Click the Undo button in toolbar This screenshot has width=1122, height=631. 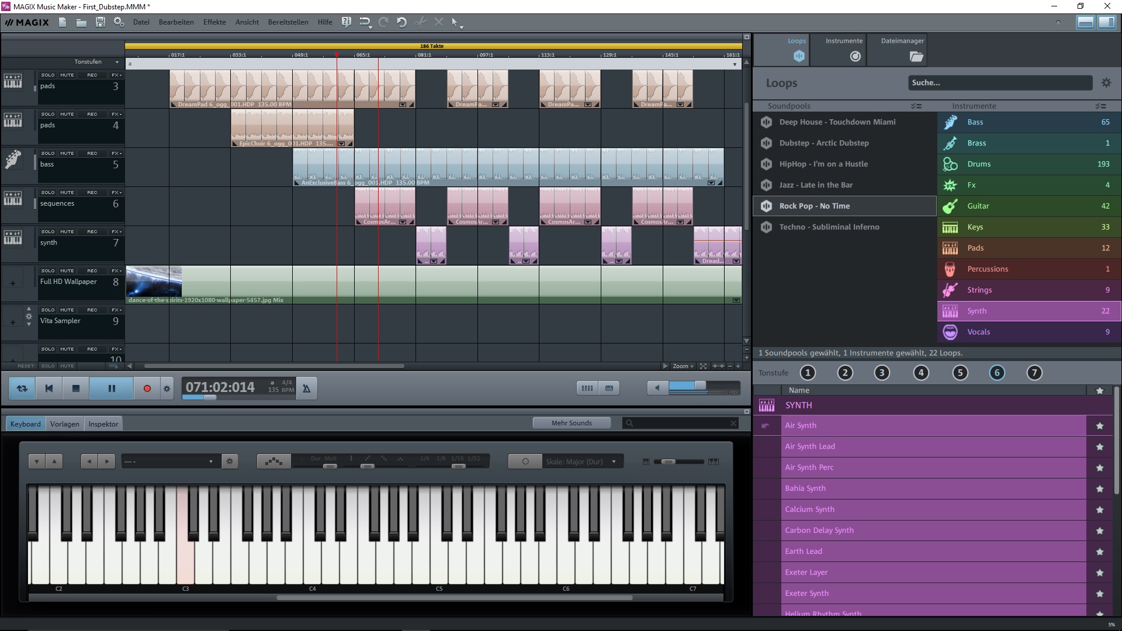coord(401,21)
